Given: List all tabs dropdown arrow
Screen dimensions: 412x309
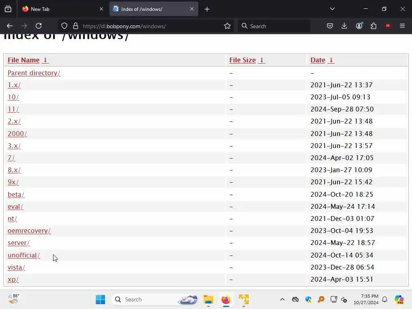Looking at the screenshot, I should coord(332,9).
